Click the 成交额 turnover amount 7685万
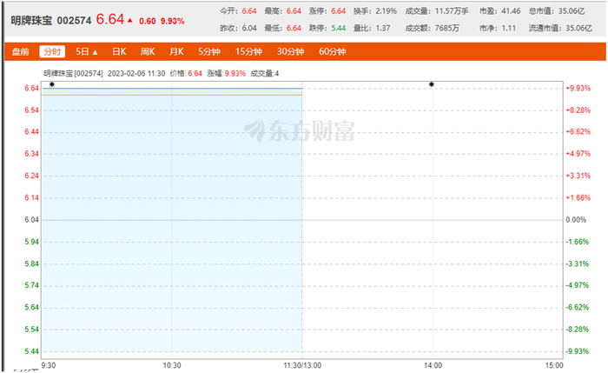The width and height of the screenshot is (608, 373). (x=447, y=29)
